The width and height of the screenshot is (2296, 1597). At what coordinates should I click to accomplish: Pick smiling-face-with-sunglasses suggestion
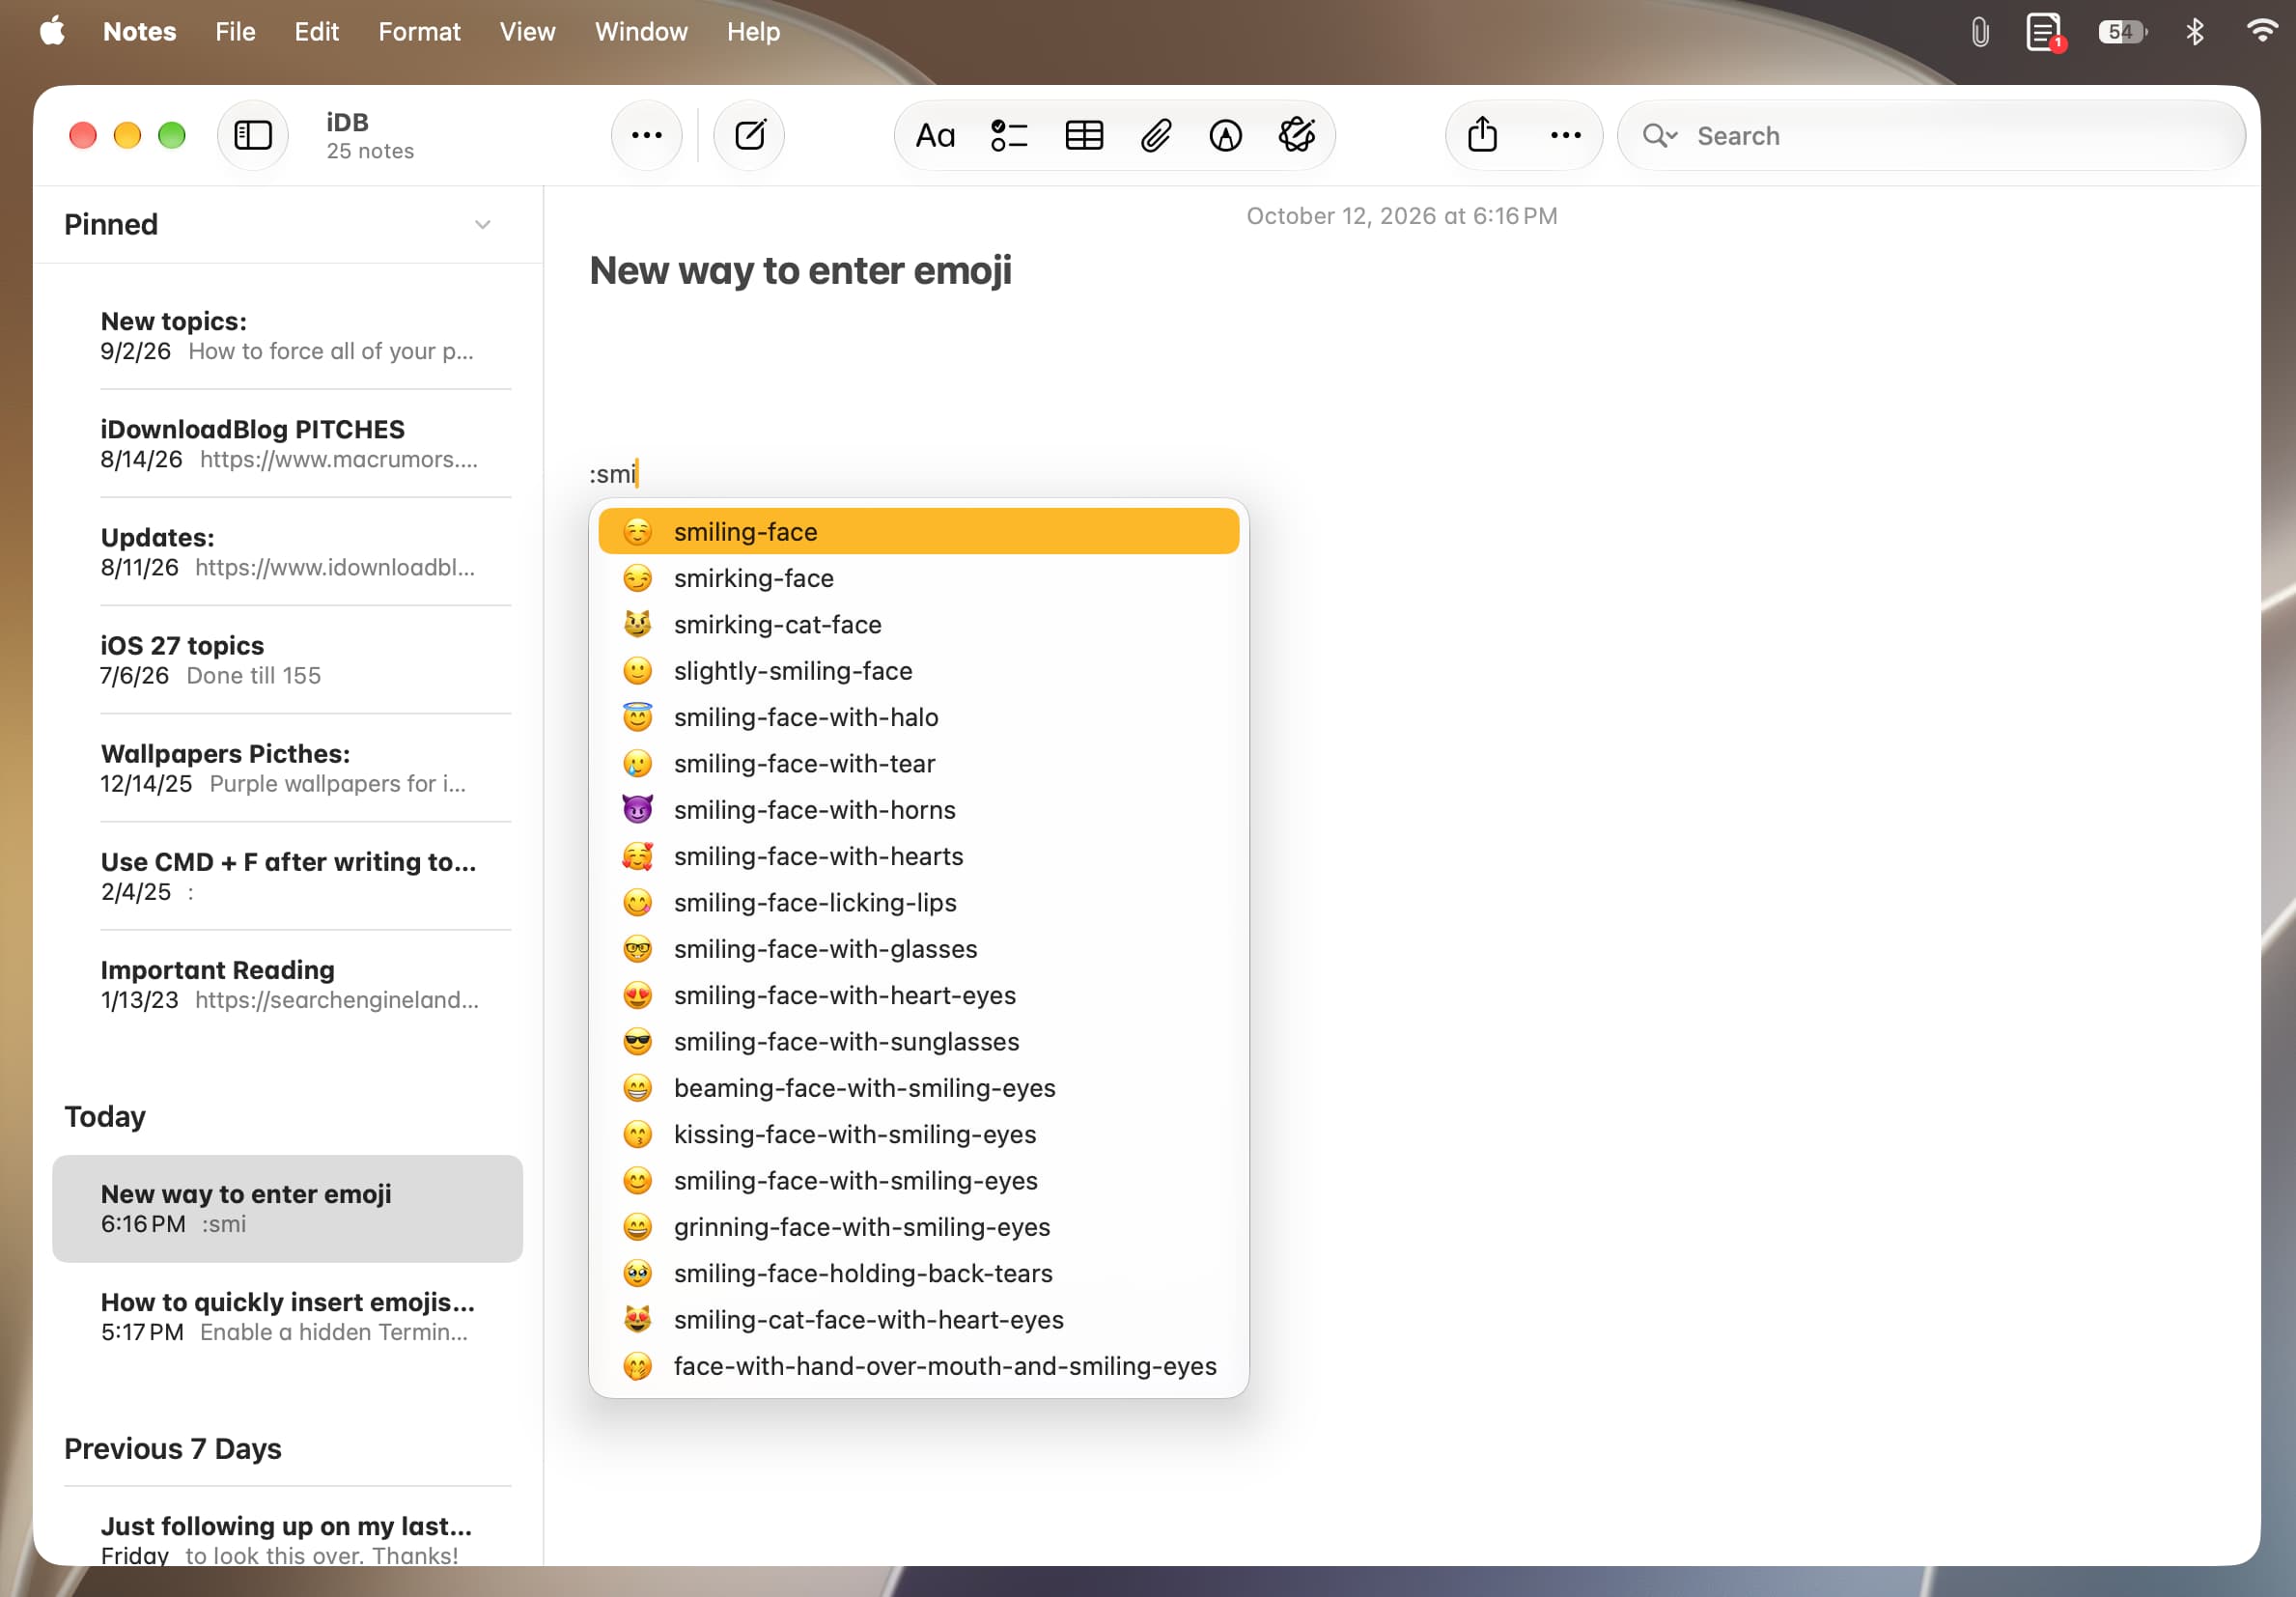918,1041
